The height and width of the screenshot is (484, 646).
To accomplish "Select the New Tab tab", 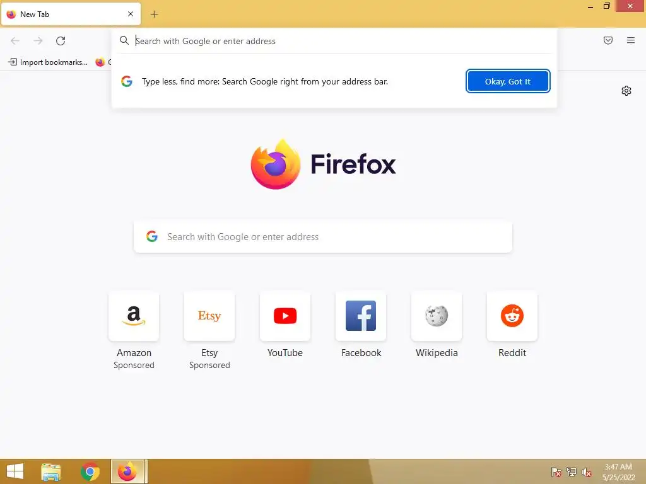I will coord(71,14).
